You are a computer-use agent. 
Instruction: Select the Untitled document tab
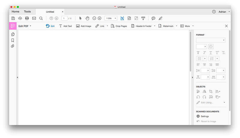50,12
